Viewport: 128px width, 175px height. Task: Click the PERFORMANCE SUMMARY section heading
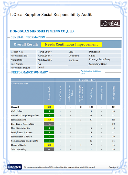pos(30,72)
